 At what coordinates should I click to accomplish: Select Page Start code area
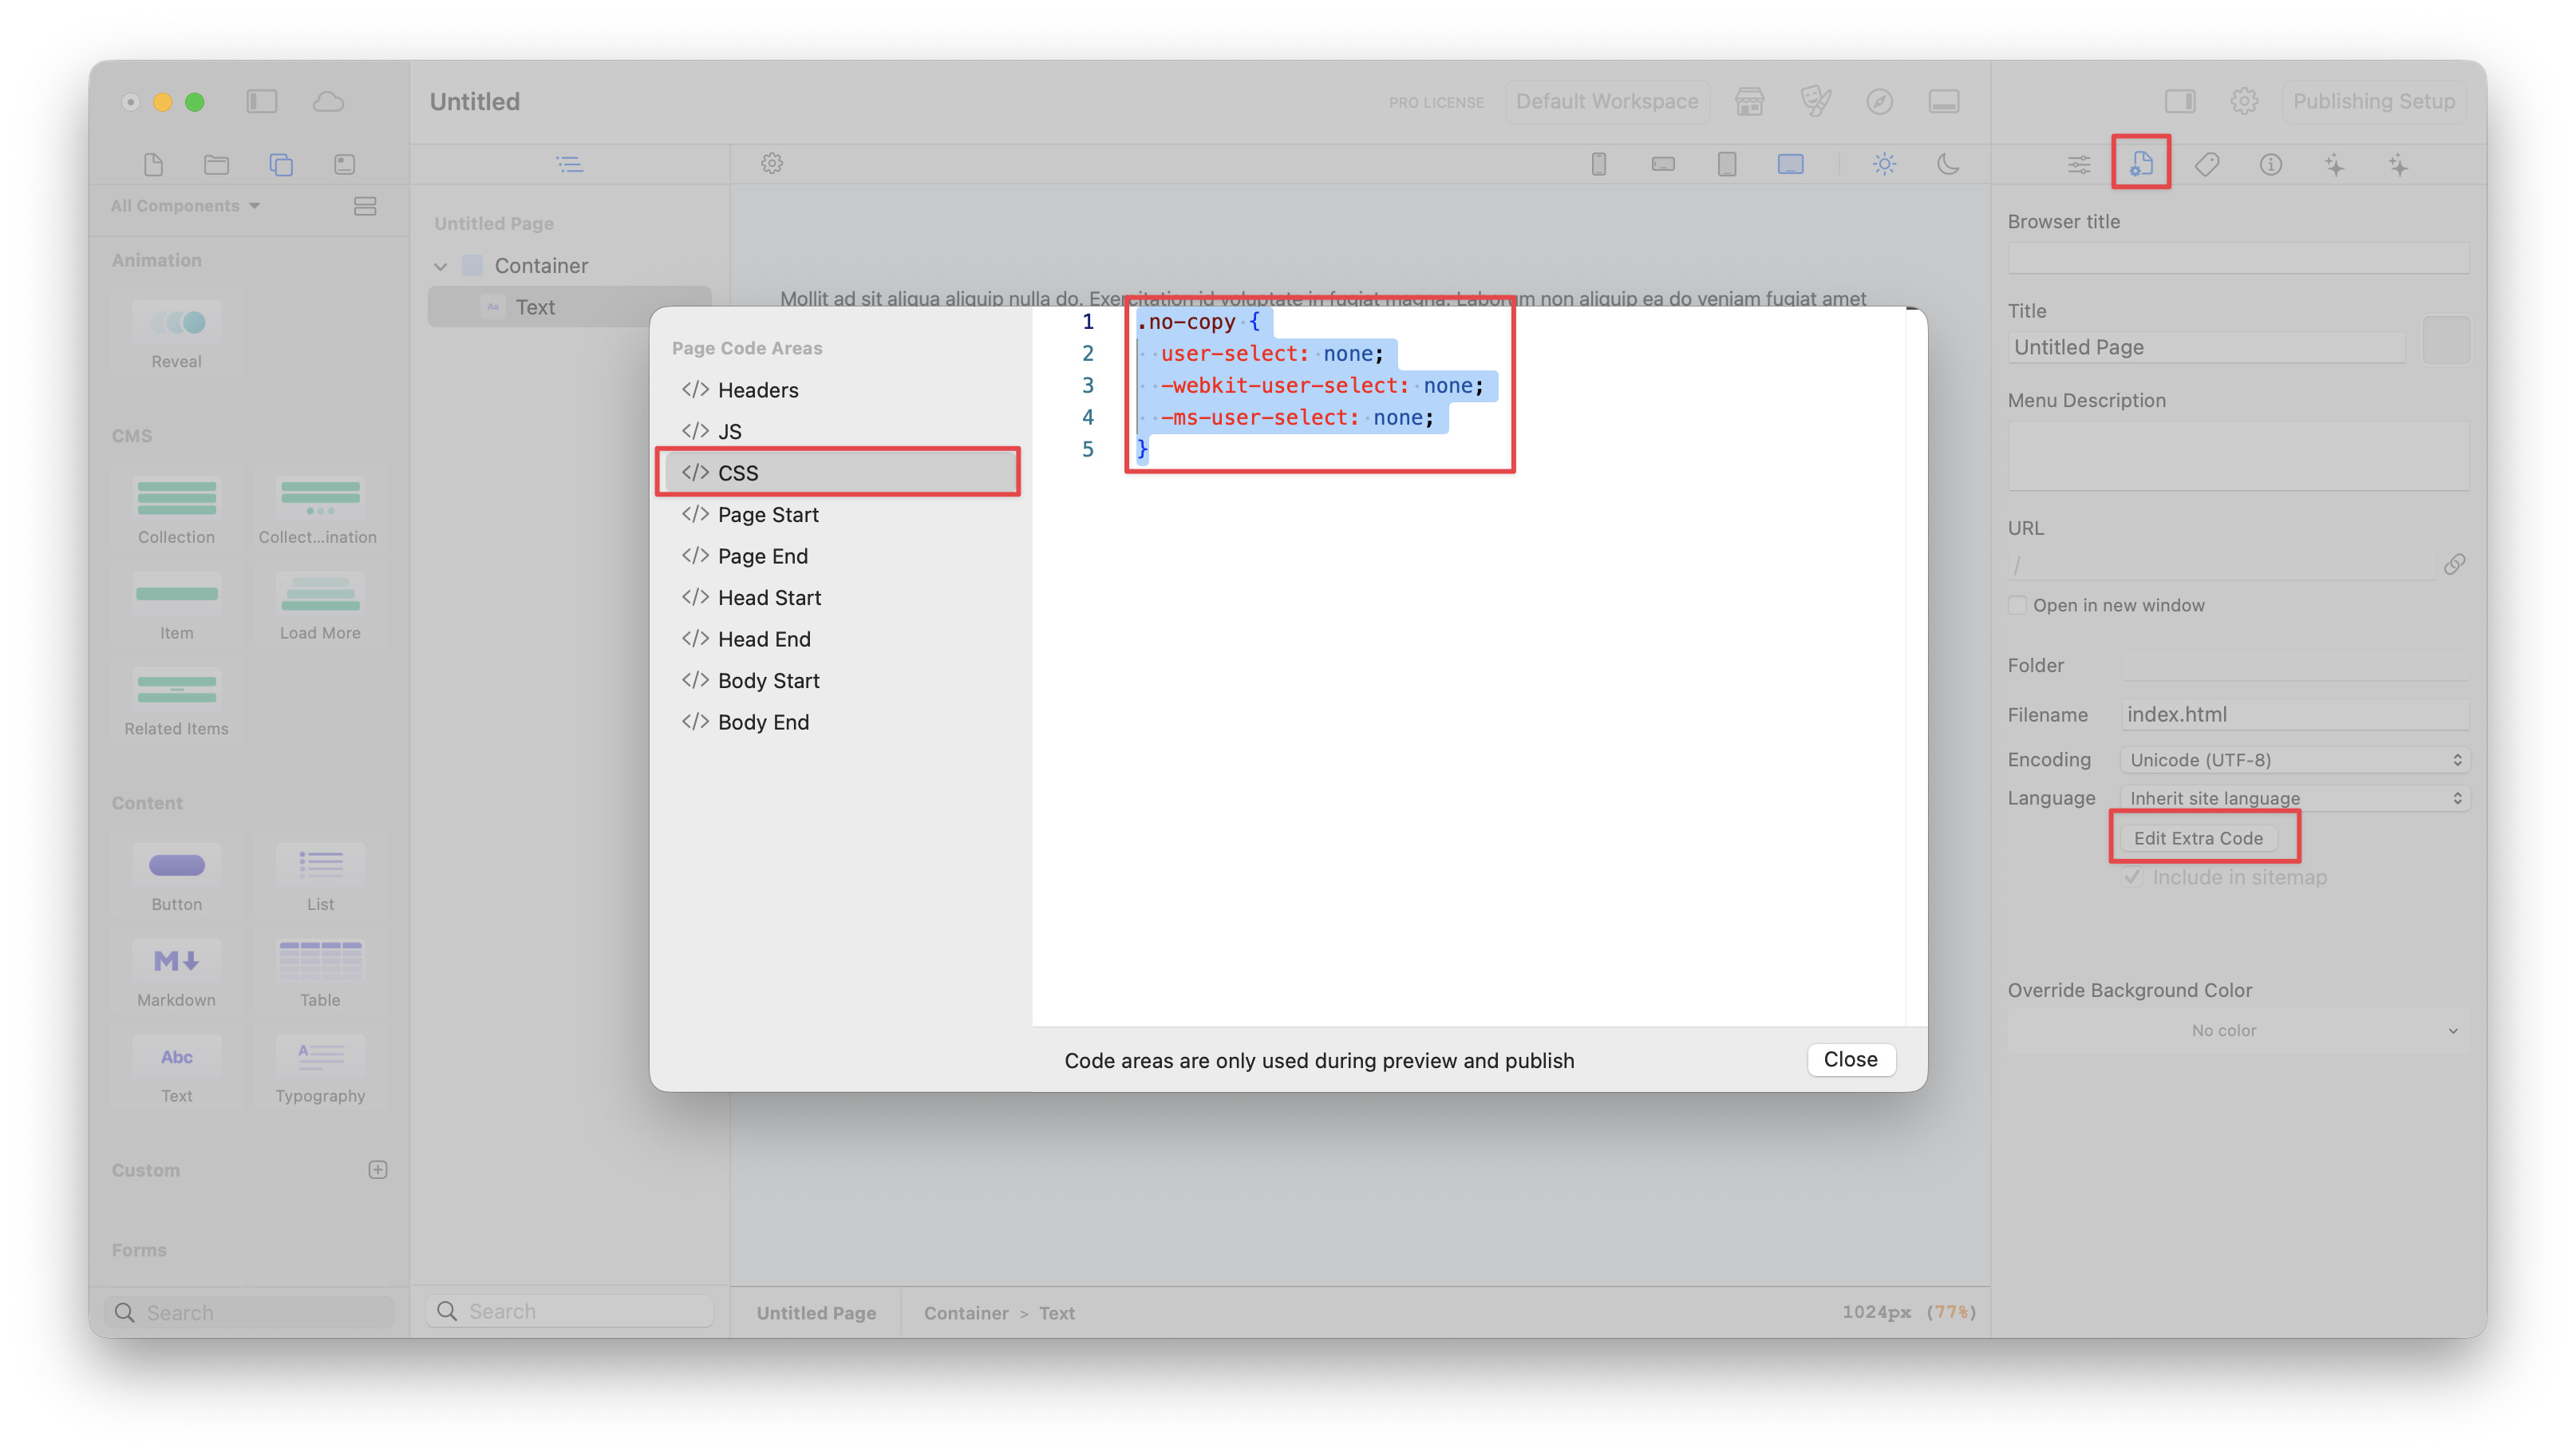tap(840, 514)
